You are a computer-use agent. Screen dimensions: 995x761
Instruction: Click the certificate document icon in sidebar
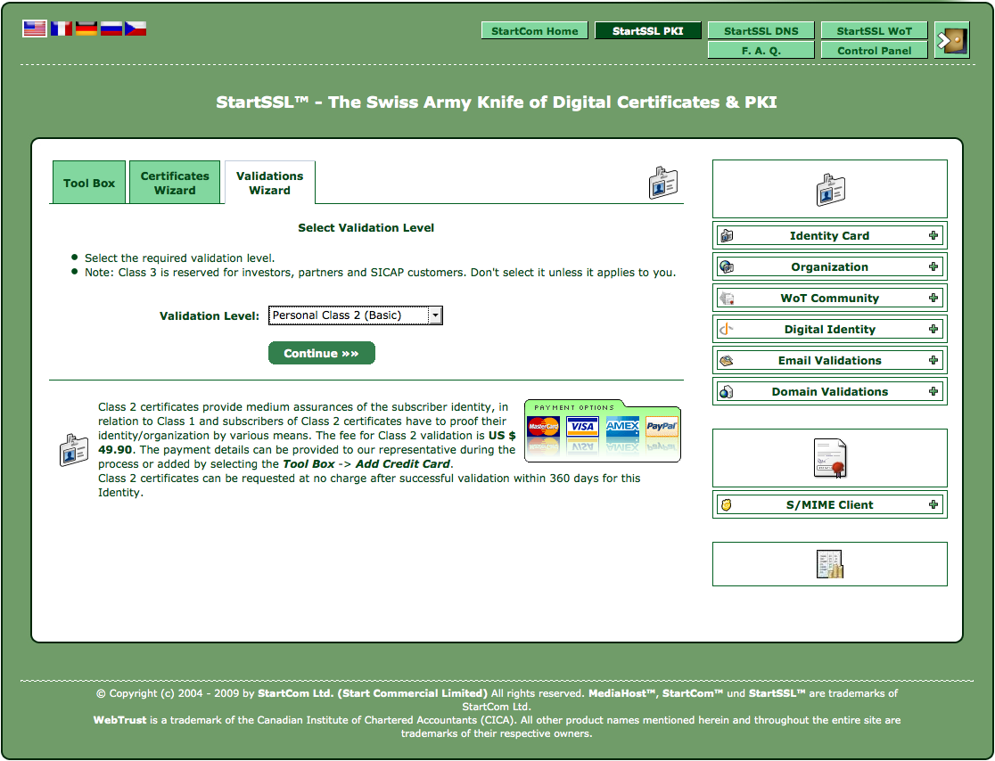coord(830,458)
